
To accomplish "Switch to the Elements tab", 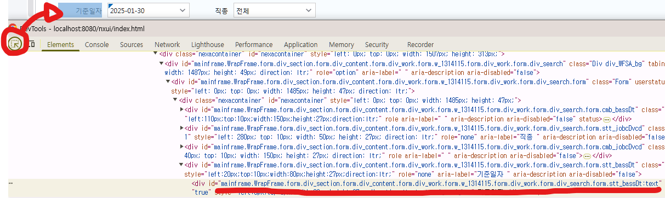I will 60,45.
